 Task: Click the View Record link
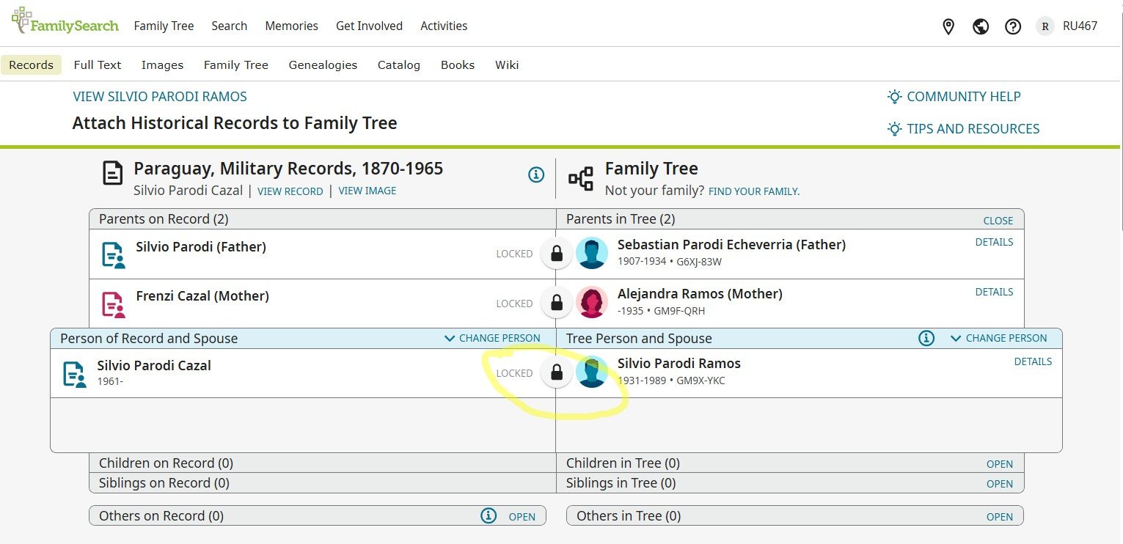point(290,191)
